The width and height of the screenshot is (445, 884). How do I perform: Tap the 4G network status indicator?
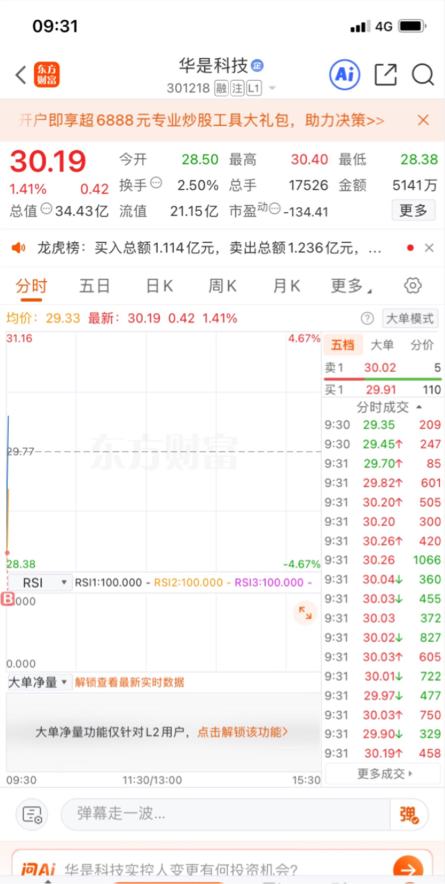tap(384, 27)
